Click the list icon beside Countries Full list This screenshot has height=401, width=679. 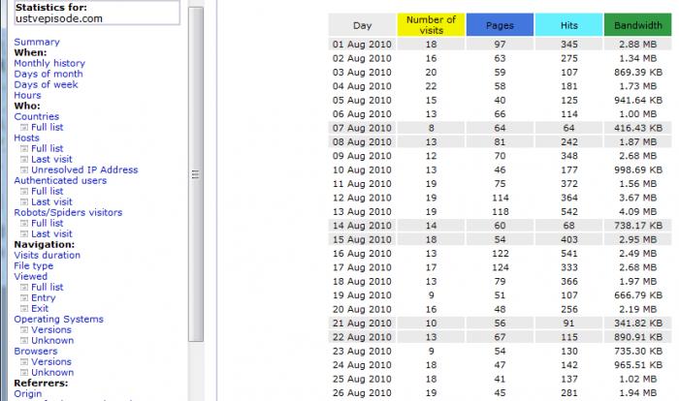[24, 127]
